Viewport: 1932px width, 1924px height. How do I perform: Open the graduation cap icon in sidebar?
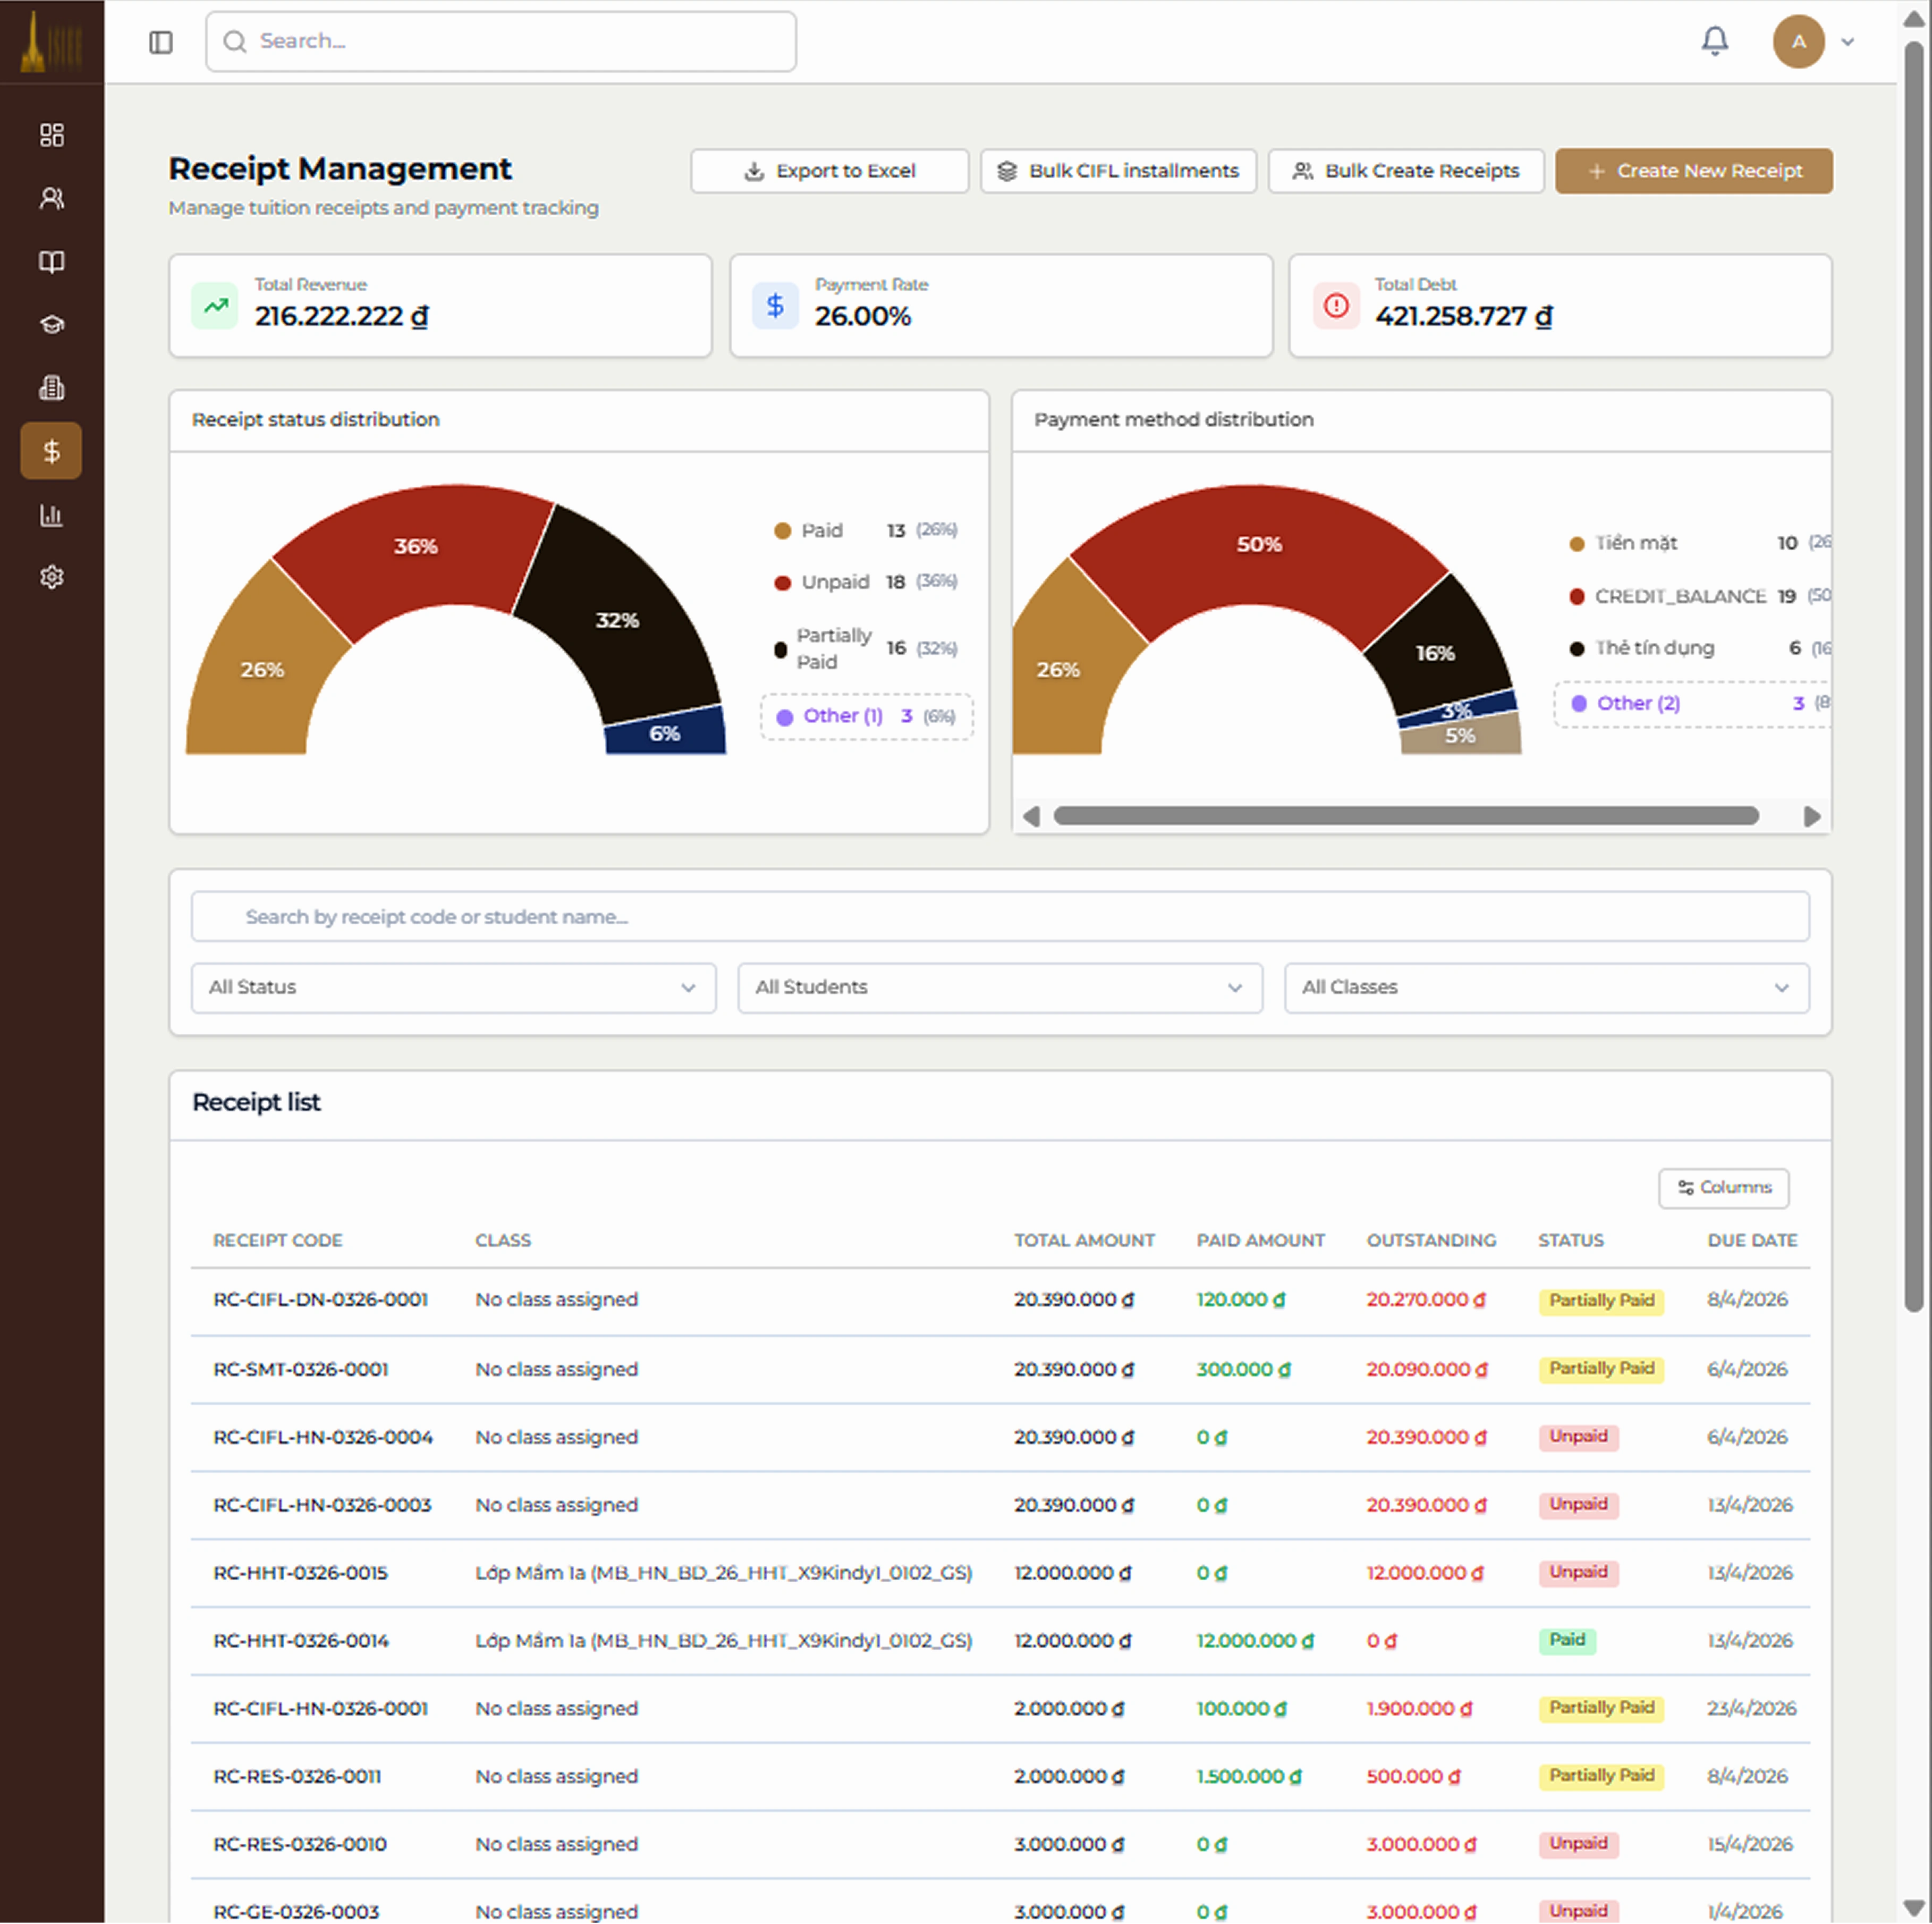point(52,324)
